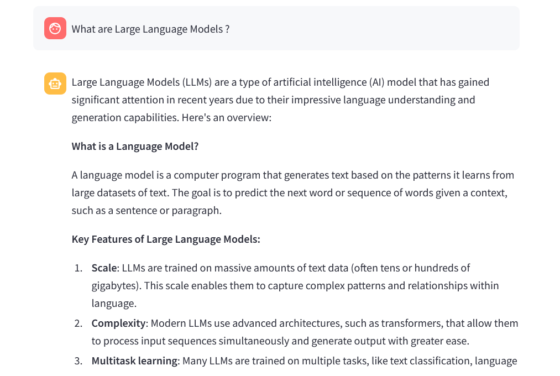Click the lone word "language." ending Scale item
Screen dimensions: 560x376
point(114,304)
